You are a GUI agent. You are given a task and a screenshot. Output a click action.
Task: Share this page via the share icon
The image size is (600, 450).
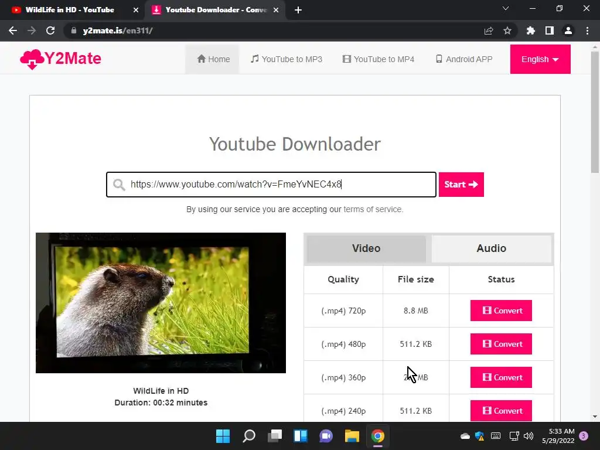coord(489,30)
